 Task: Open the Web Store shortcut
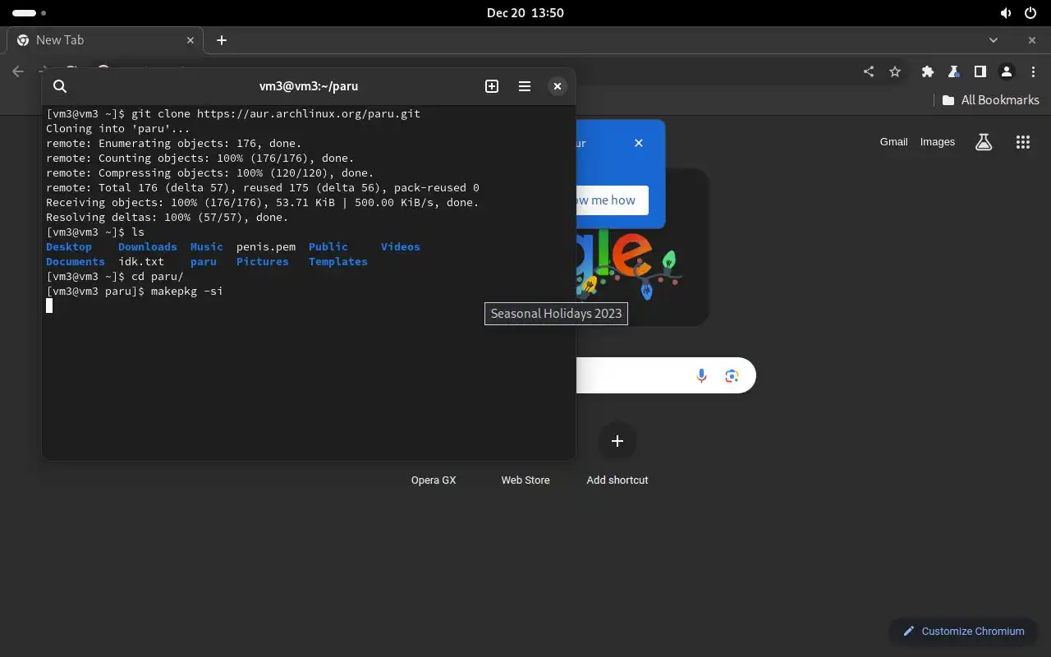coord(525,480)
